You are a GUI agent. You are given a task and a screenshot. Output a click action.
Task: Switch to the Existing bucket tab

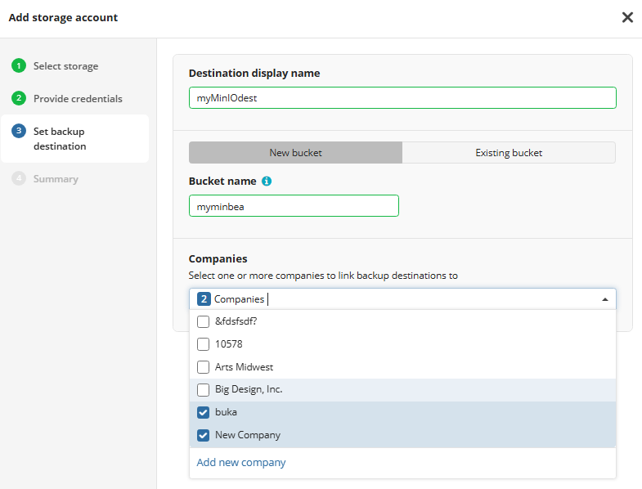[x=509, y=153]
